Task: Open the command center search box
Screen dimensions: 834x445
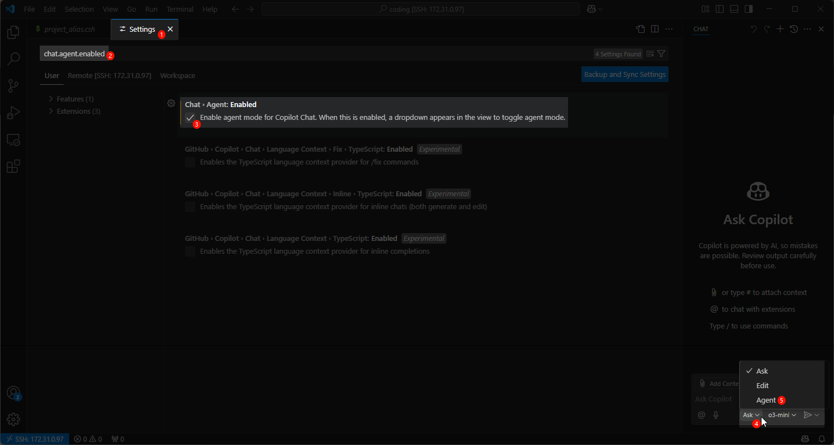Action: 420,9
